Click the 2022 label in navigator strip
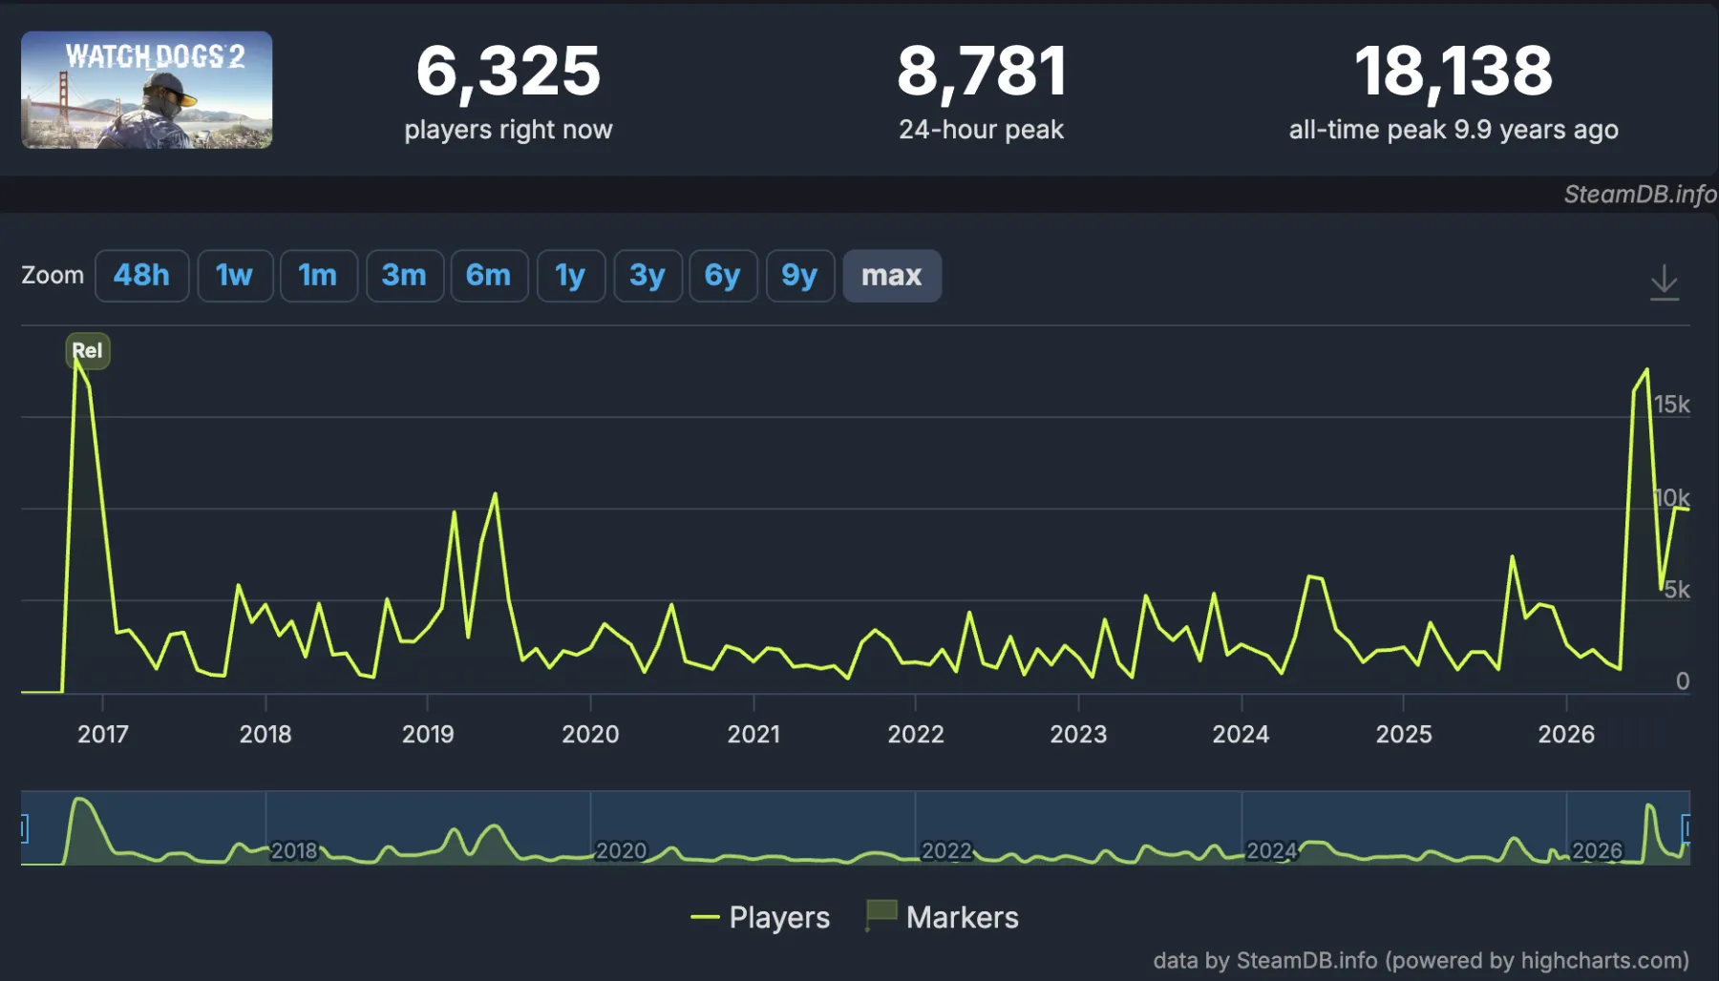1719x981 pixels. click(x=946, y=850)
